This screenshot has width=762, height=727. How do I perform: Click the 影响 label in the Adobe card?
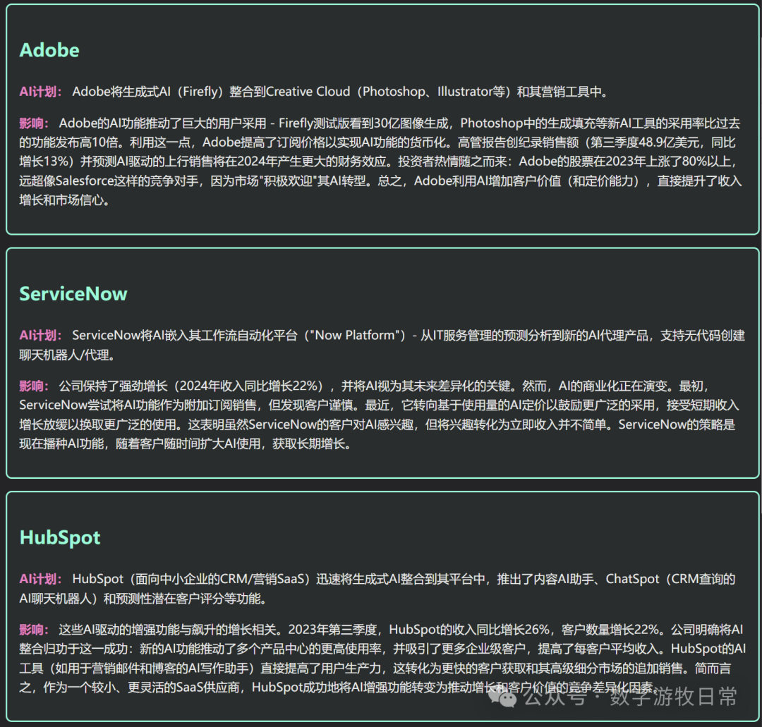click(x=33, y=123)
